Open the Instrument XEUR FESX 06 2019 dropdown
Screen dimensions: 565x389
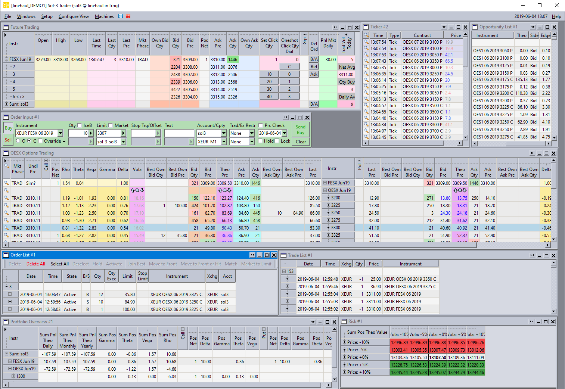pos(60,133)
